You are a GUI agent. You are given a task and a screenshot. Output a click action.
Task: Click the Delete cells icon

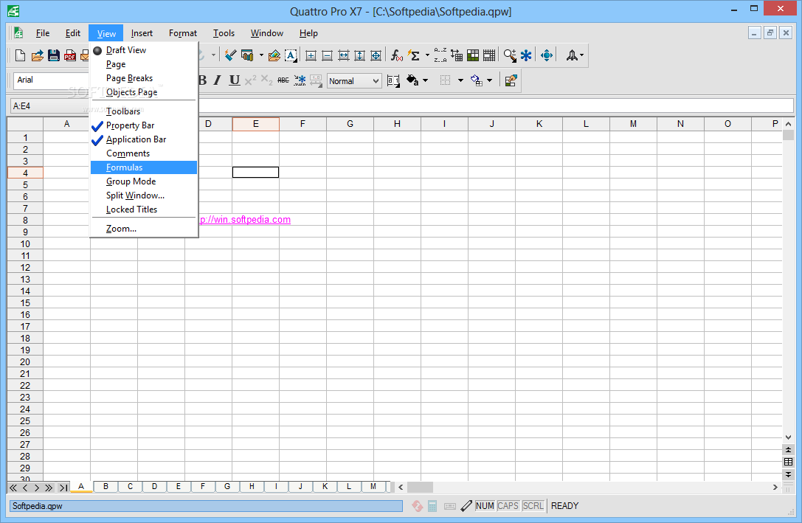[x=327, y=55]
